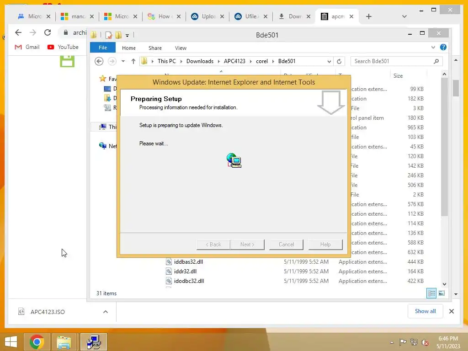Image resolution: width=468 pixels, height=351 pixels.
Task: Close the Chrome downloads bar
Action: coord(451,311)
